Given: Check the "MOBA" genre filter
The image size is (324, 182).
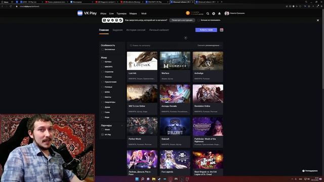Looking at the screenshot, I should pos(102,92).
